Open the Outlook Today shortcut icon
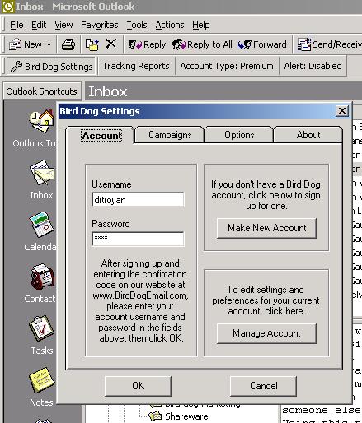The width and height of the screenshot is (362, 423). [x=41, y=121]
